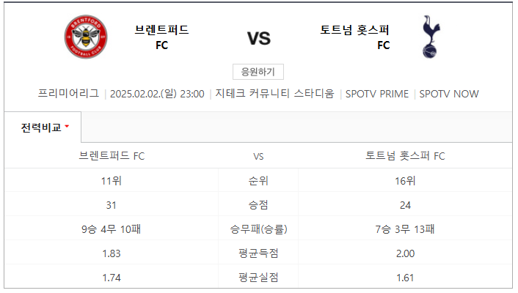Click the 응원하기 cheer button
Screen dimensions: 518x293
click(258, 72)
